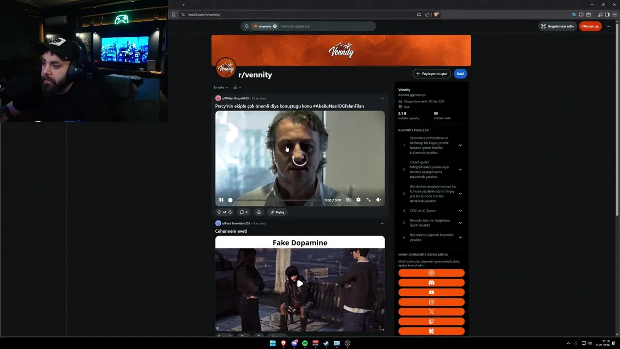620x349 pixels.
Task: Open a new tab with plus button
Action: [183, 4]
